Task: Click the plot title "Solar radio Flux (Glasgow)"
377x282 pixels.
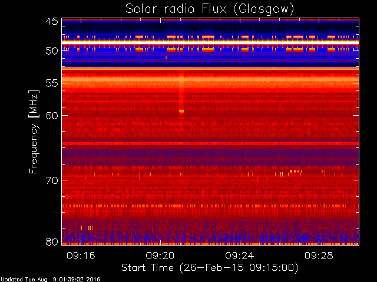Action: click(210, 9)
